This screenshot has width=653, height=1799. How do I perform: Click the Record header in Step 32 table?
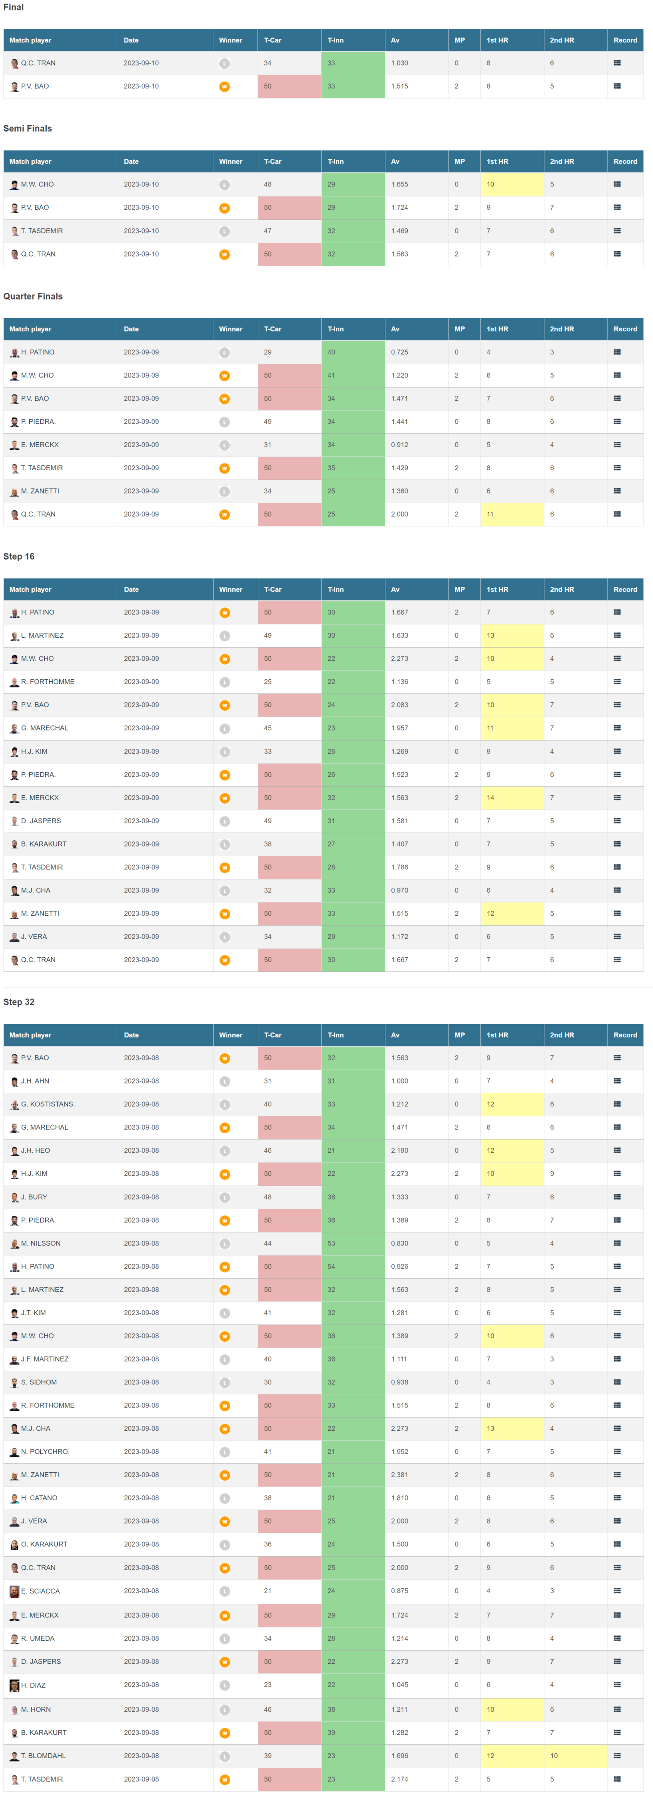(x=625, y=1035)
